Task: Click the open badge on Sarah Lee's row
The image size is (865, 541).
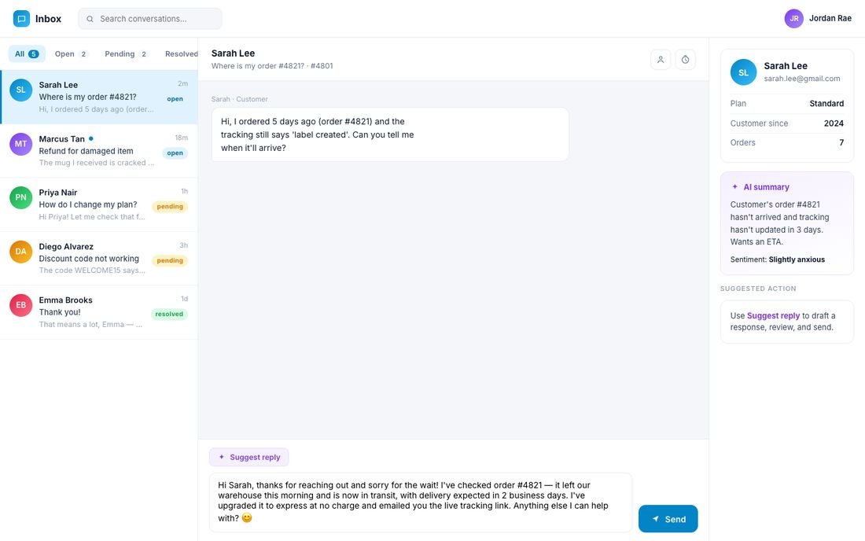Action: click(175, 99)
